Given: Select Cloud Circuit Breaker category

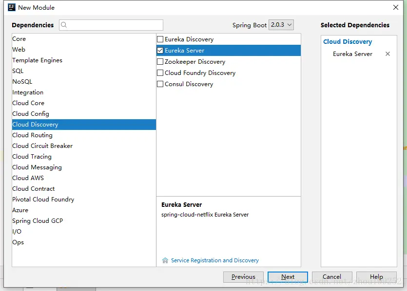Looking at the screenshot, I should coord(84,145).
